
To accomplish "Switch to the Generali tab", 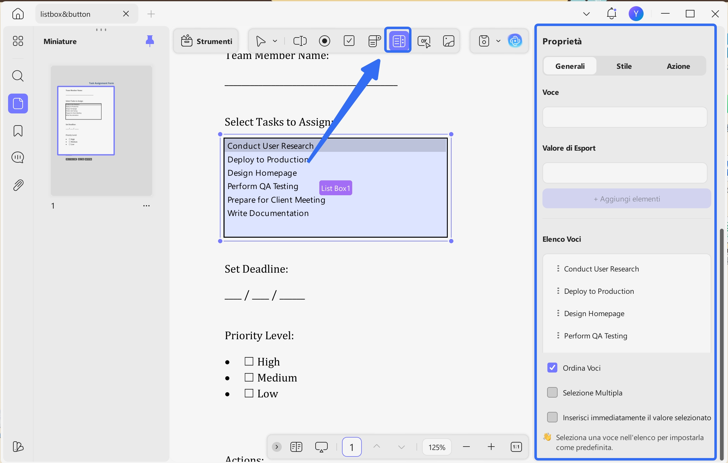I will tap(570, 66).
